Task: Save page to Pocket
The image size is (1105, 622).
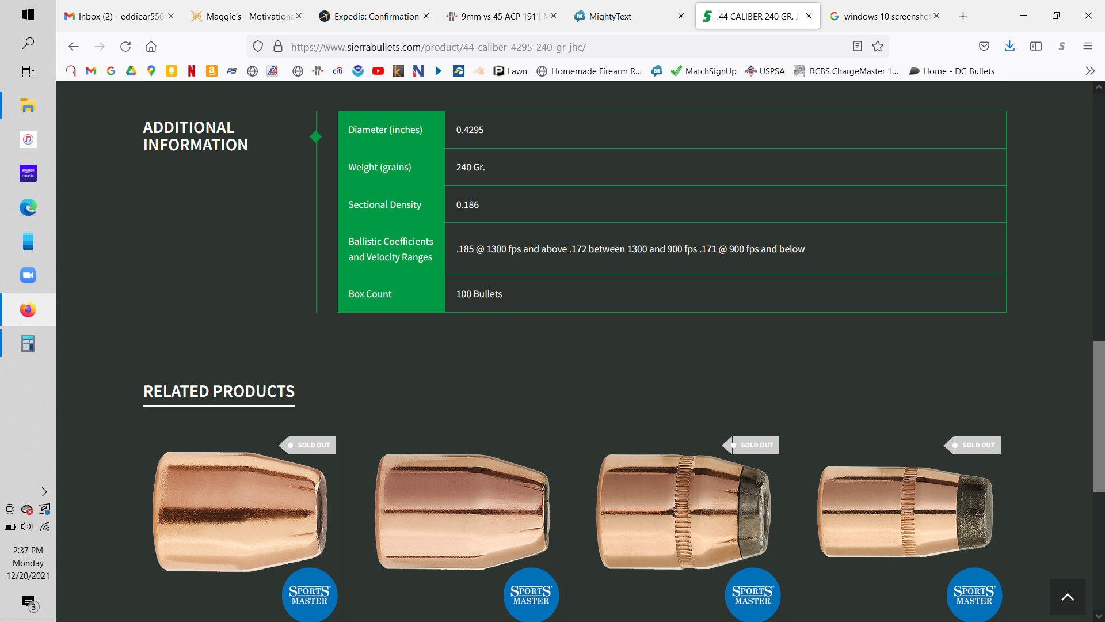Action: tap(984, 47)
